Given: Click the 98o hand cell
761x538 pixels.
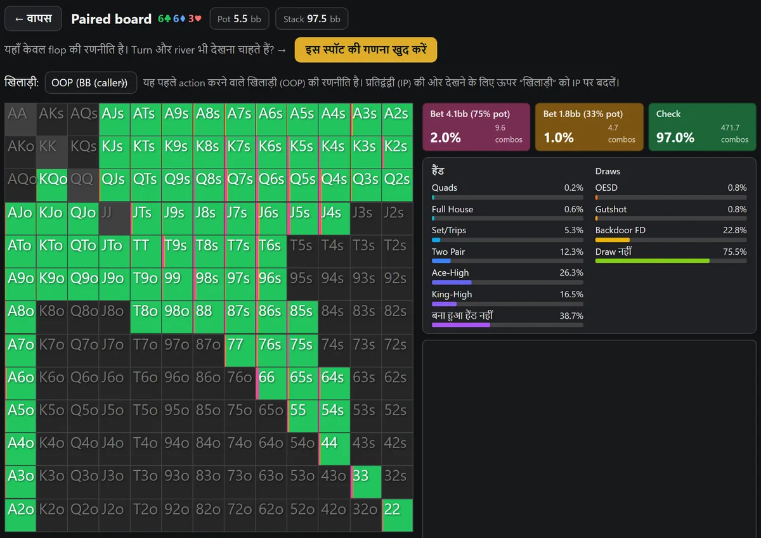Looking at the screenshot, I should [x=178, y=317].
